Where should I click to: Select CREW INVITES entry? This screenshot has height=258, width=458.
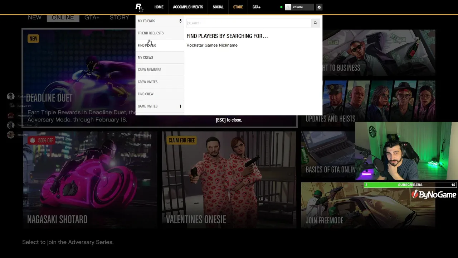point(160,82)
